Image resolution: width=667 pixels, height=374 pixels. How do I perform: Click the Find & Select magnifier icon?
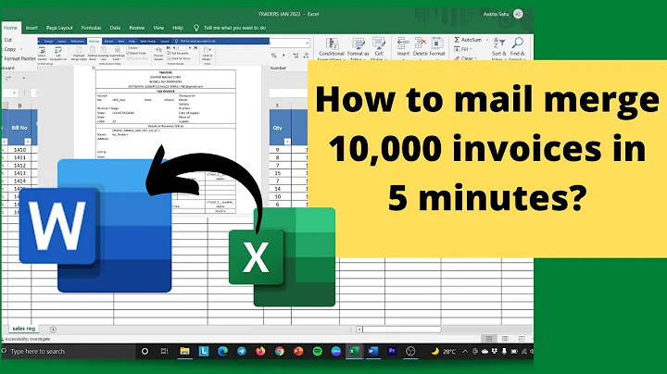point(517,44)
